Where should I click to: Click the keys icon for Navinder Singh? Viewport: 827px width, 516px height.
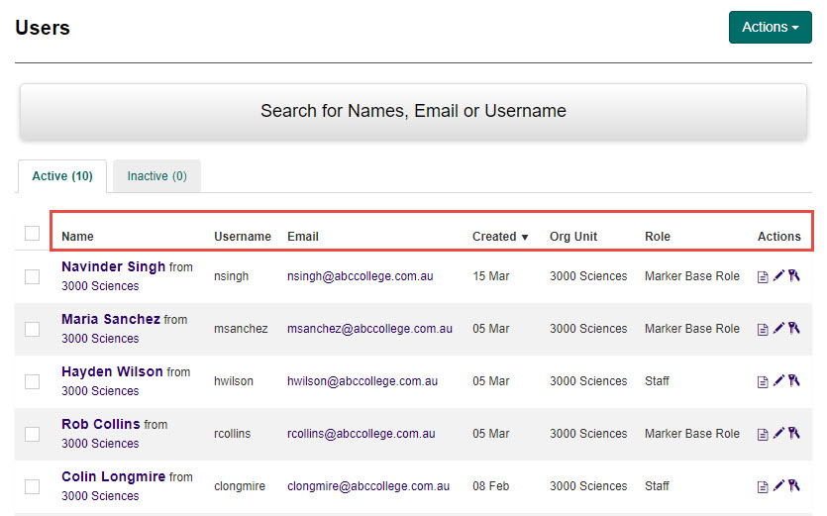pyautogui.click(x=794, y=275)
